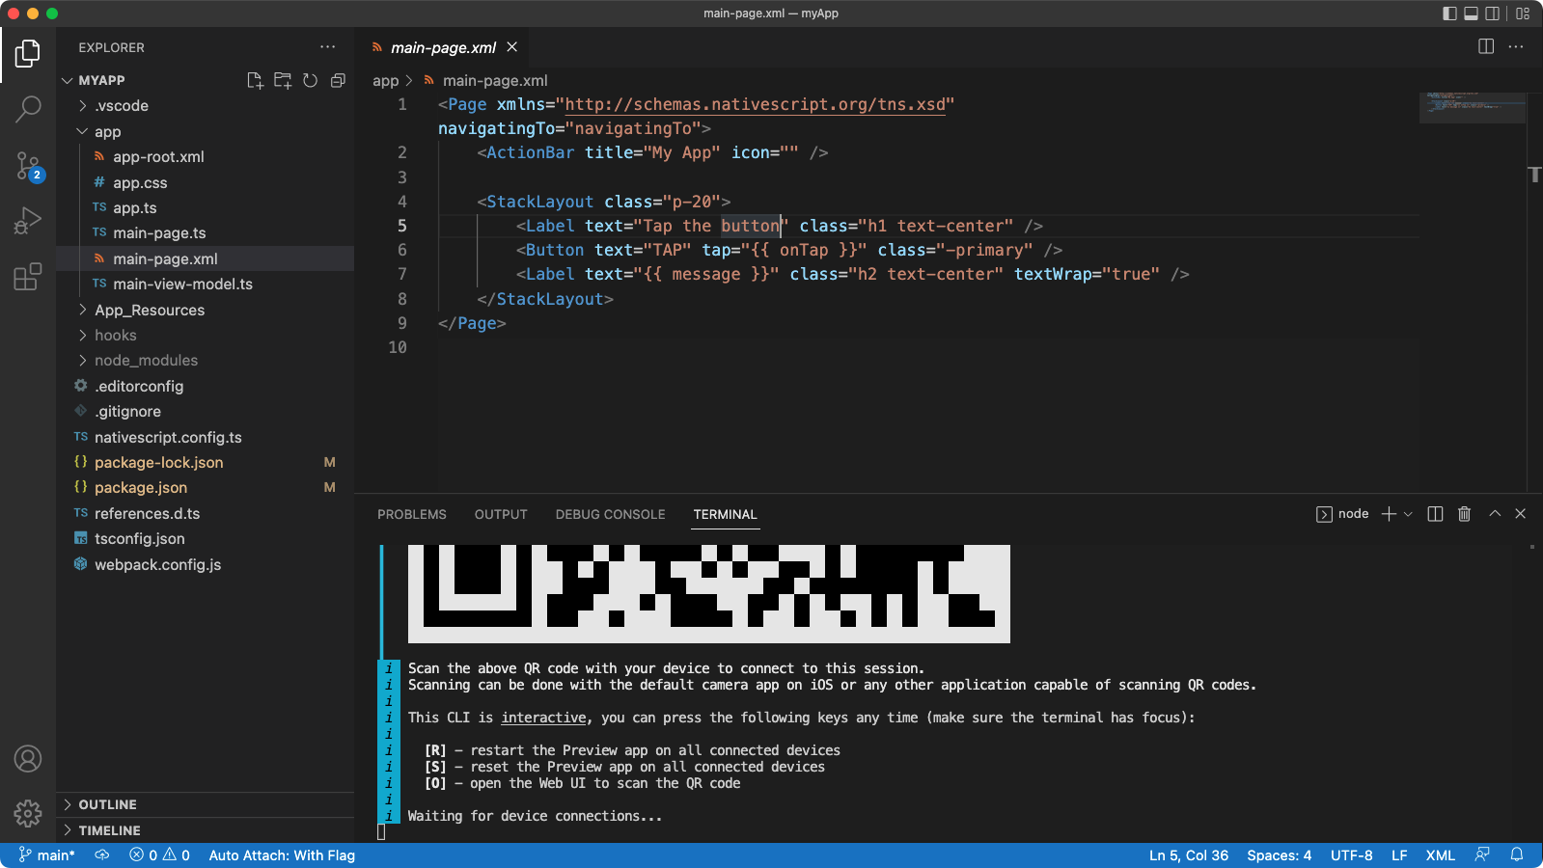This screenshot has height=868, width=1543.
Task: Expand the TIMELINE section
Action: pyautogui.click(x=206, y=830)
